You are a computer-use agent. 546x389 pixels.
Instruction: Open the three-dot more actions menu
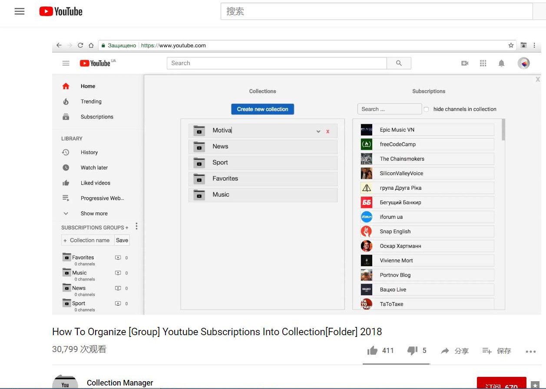tap(530, 351)
